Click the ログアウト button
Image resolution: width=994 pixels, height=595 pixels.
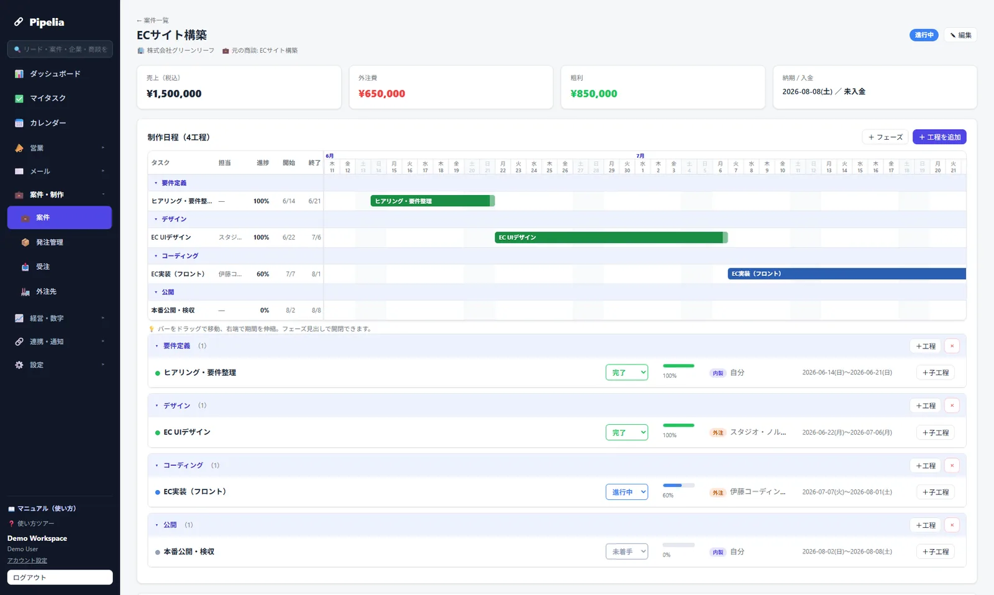coord(60,578)
